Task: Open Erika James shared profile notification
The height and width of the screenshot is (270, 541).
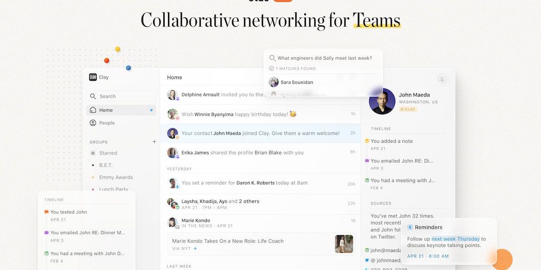Action: (x=260, y=152)
